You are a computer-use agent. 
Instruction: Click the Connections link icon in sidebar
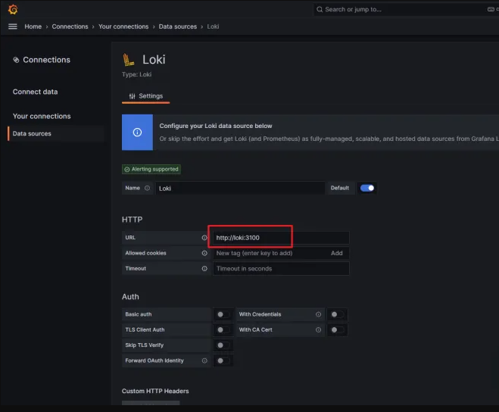point(16,60)
